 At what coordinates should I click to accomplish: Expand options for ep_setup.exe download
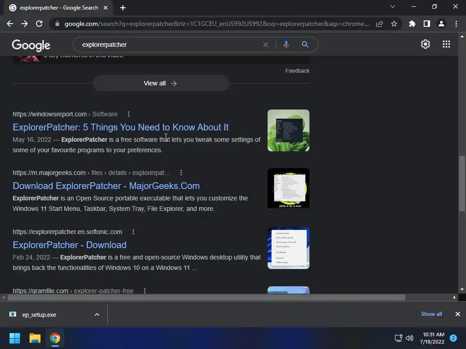point(97,314)
